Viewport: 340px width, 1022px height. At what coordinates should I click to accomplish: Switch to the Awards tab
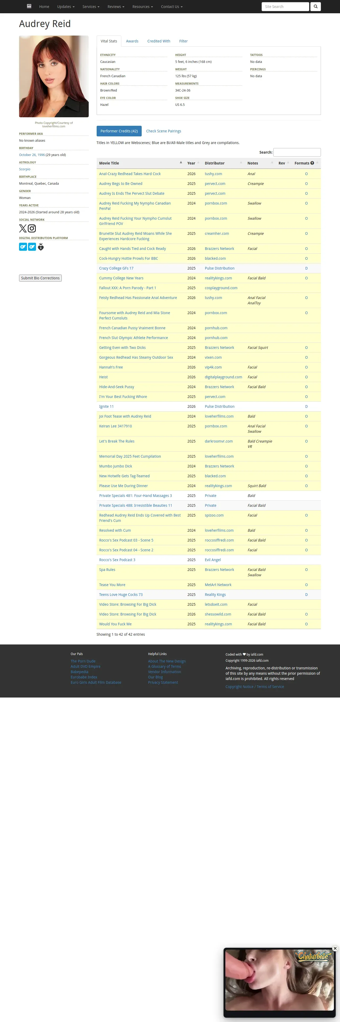[132, 41]
